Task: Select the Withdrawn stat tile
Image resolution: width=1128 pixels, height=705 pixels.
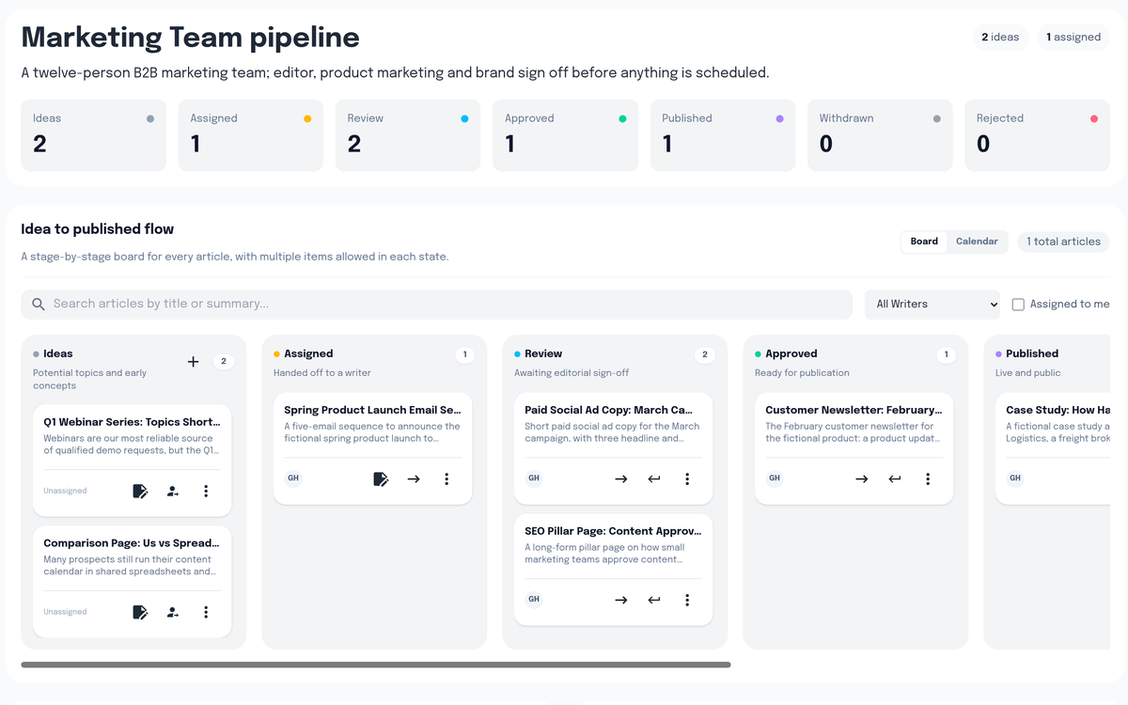Action: (880, 135)
